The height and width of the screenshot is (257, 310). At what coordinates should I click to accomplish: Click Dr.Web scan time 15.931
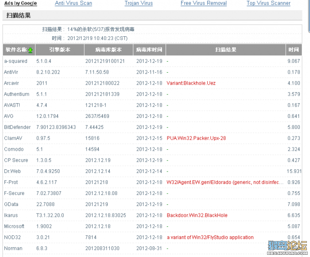coord(294,171)
